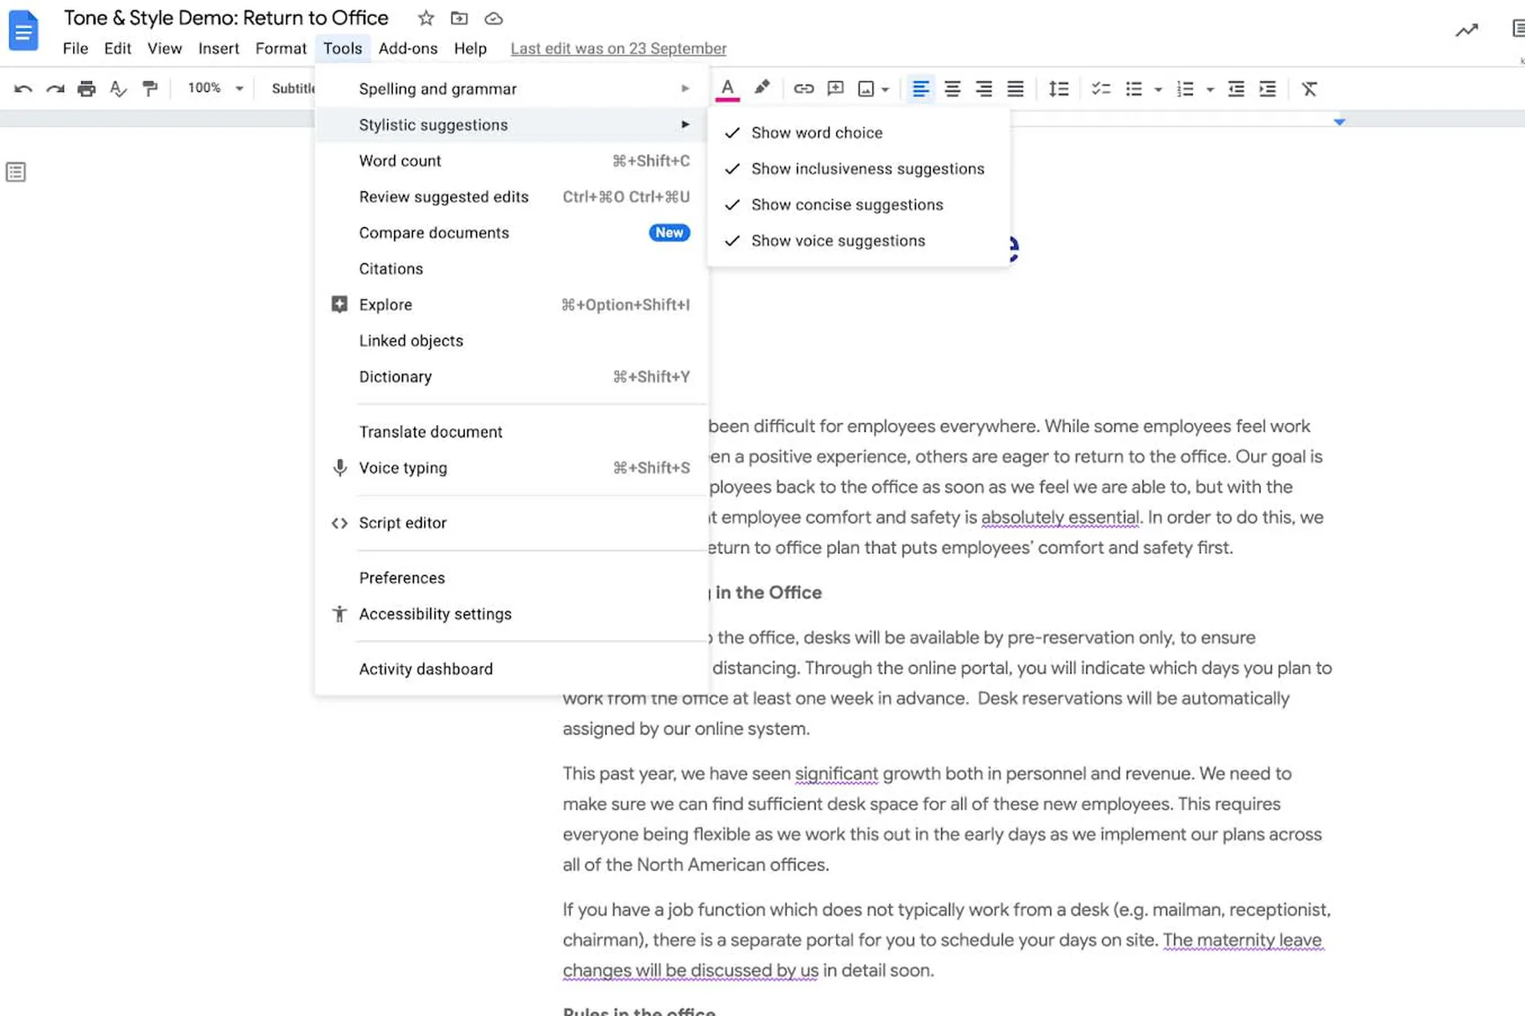Star this document
The image size is (1525, 1016).
tap(426, 18)
